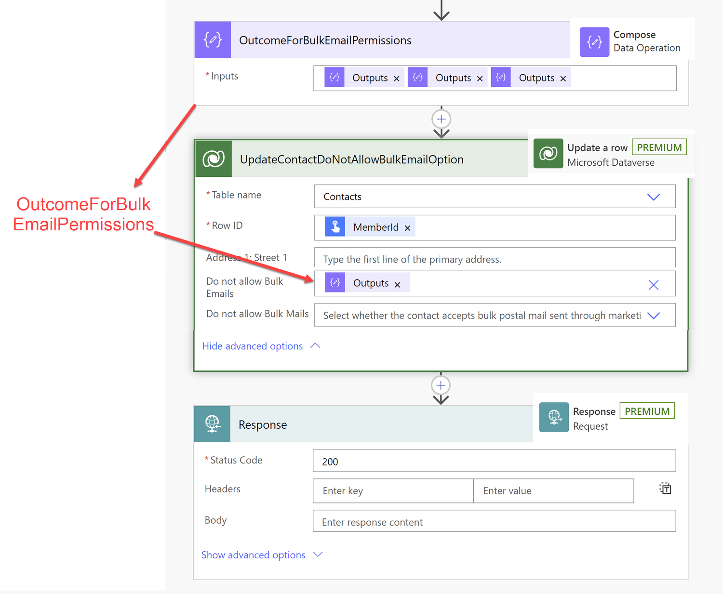Click the Status Code field showing 200

[494, 461]
